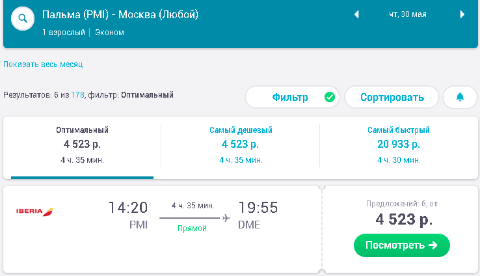Go to next date arrow

[462, 14]
